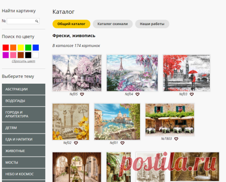Switch to Каталог скинали tab
The height and width of the screenshot is (182, 226).
click(x=113, y=24)
